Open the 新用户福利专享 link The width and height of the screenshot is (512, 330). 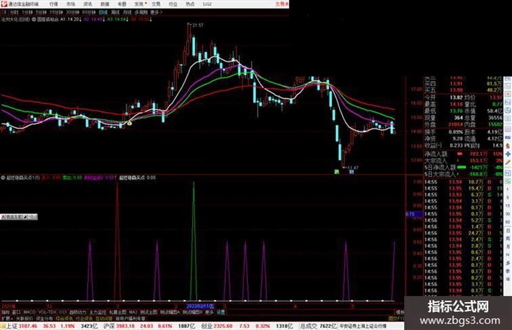pyautogui.click(x=131, y=318)
